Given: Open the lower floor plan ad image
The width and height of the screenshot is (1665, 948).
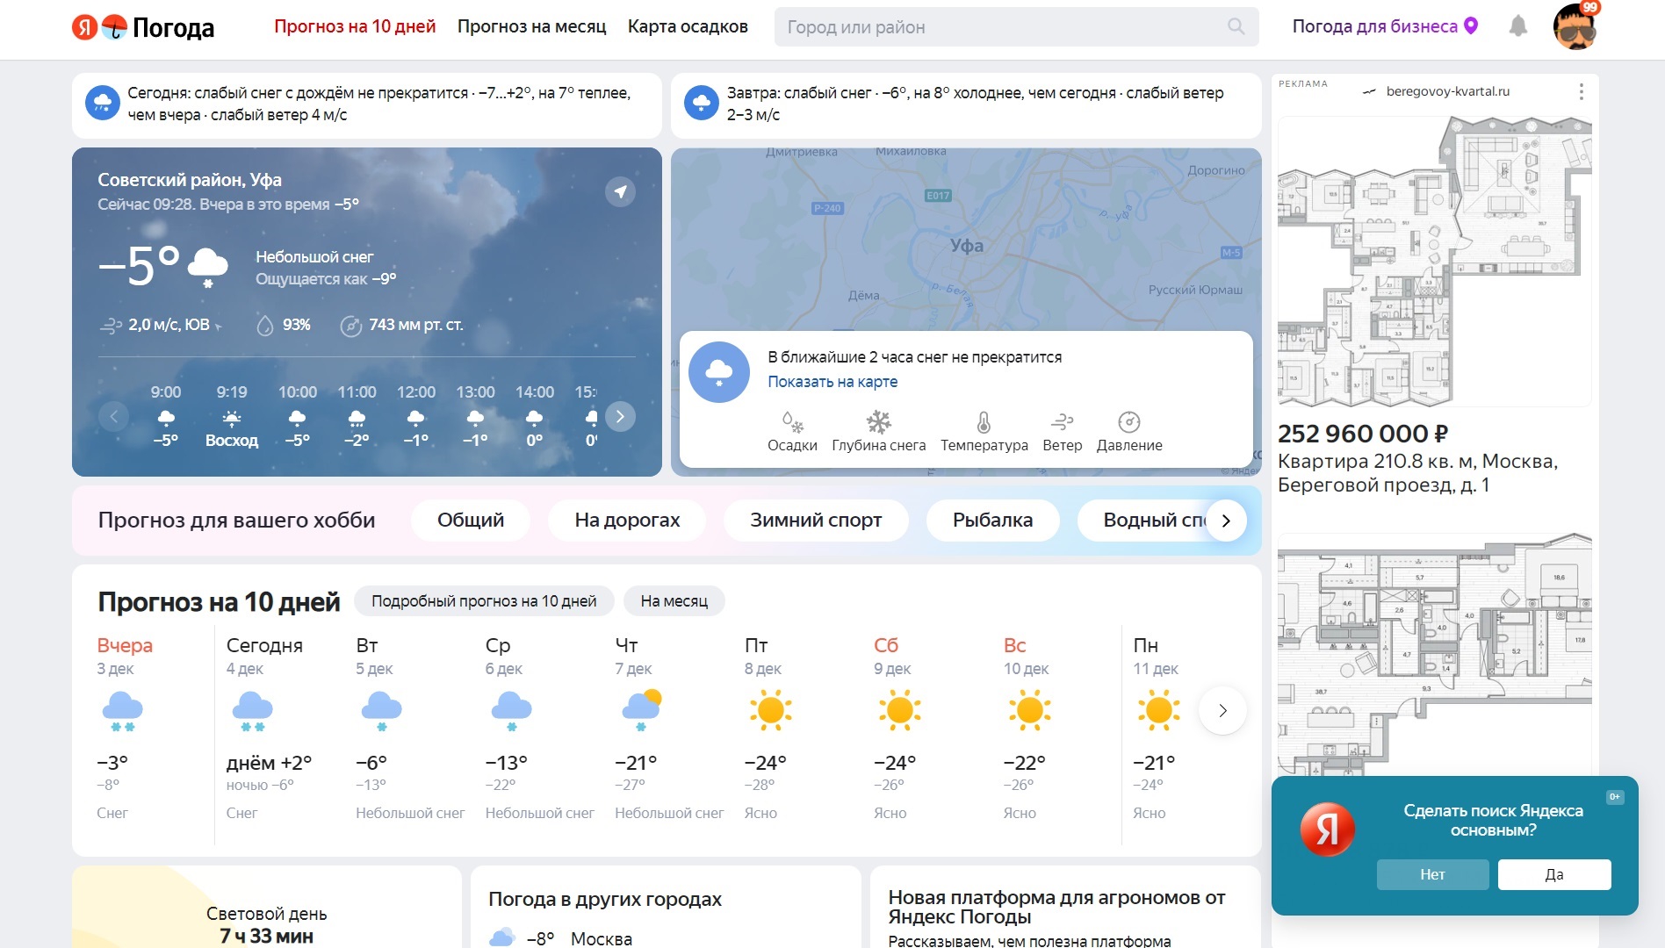Looking at the screenshot, I should point(1434,654).
